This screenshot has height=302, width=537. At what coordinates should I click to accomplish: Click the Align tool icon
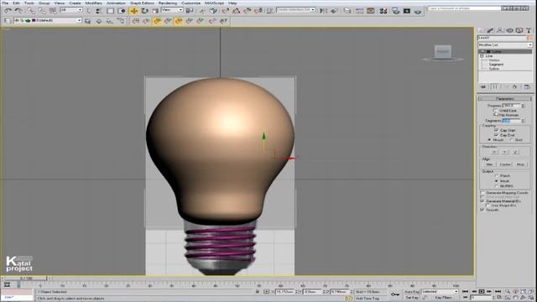(x=334, y=11)
